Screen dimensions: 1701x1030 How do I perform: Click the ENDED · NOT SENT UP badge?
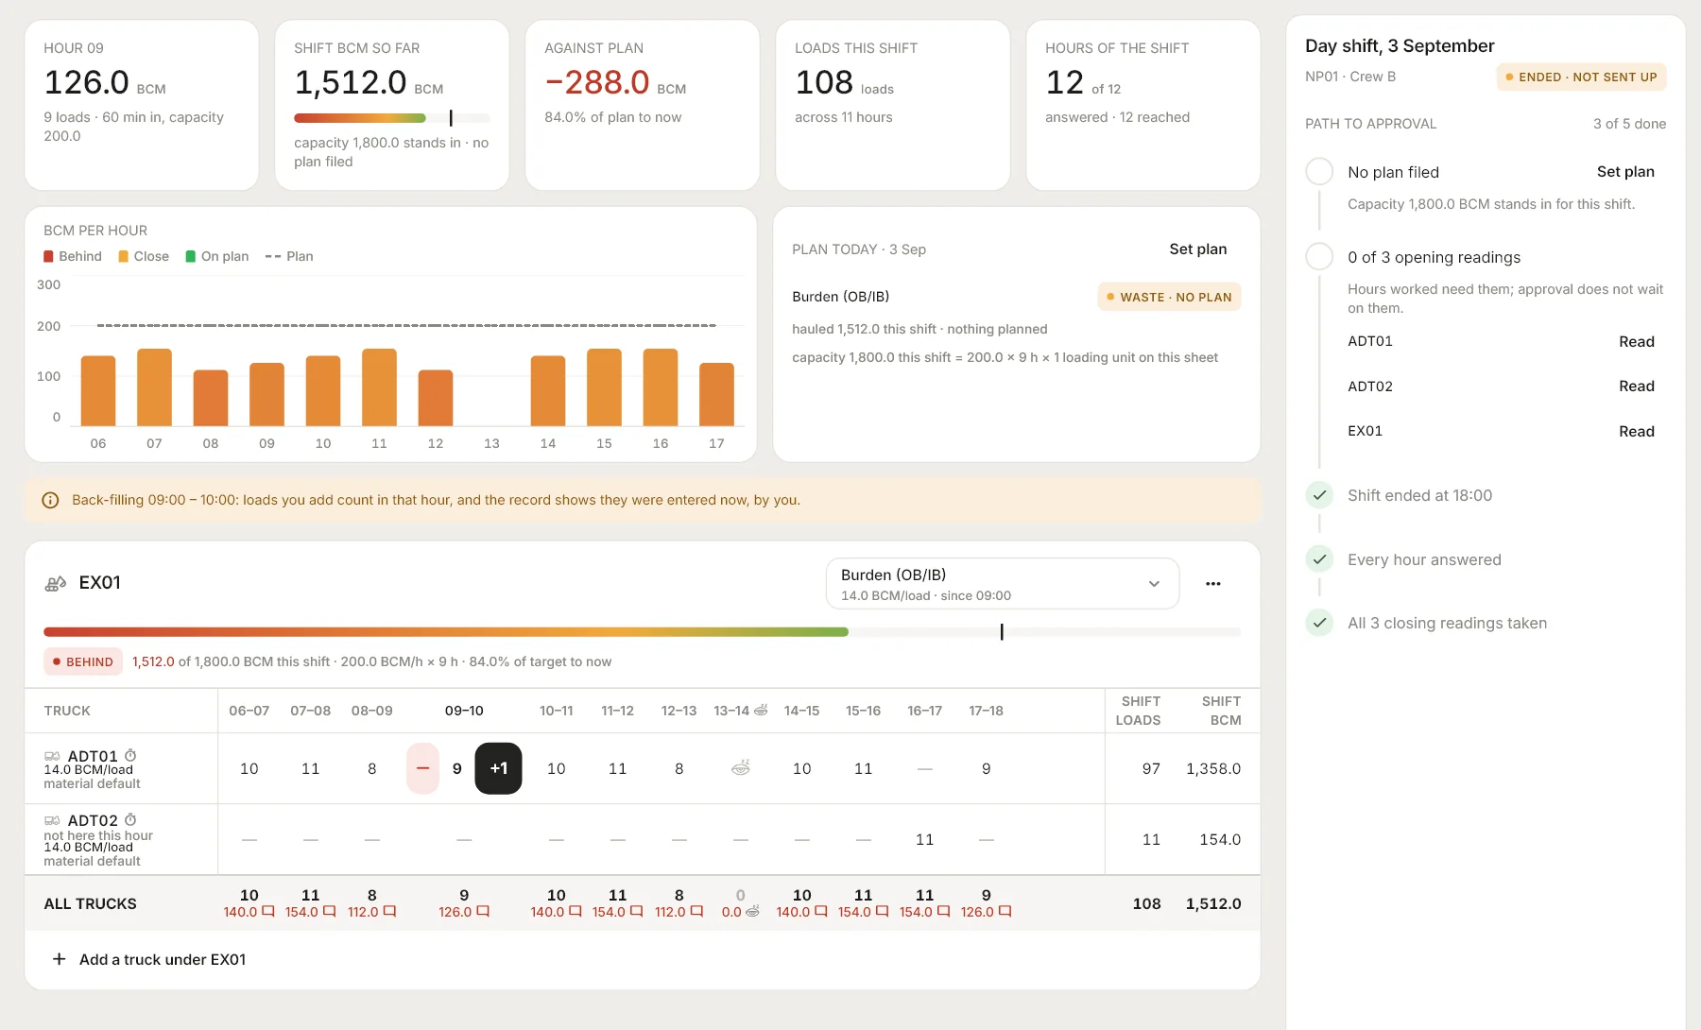tap(1581, 77)
